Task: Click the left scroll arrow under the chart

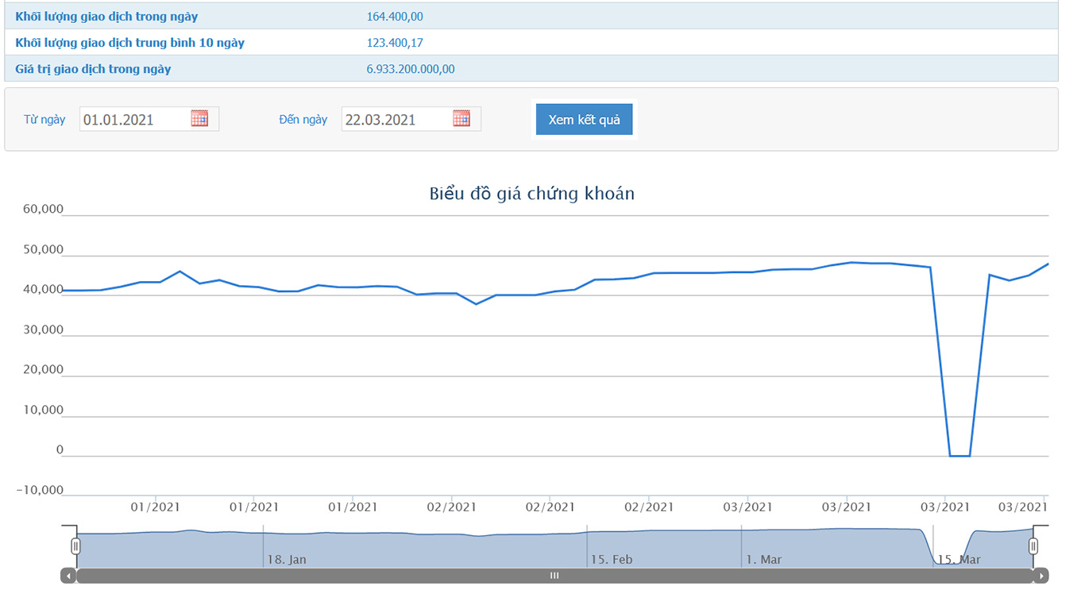Action: pyautogui.click(x=69, y=576)
